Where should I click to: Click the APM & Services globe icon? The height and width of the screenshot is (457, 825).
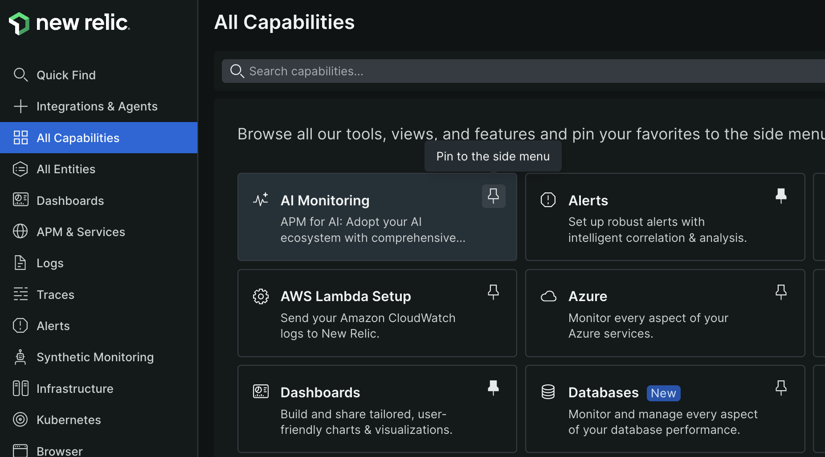(x=20, y=232)
